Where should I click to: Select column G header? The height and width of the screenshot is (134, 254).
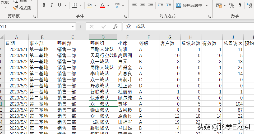coord(170,37)
